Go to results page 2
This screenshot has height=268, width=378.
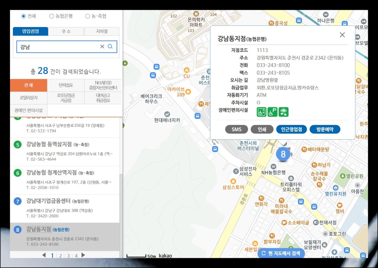(60, 256)
